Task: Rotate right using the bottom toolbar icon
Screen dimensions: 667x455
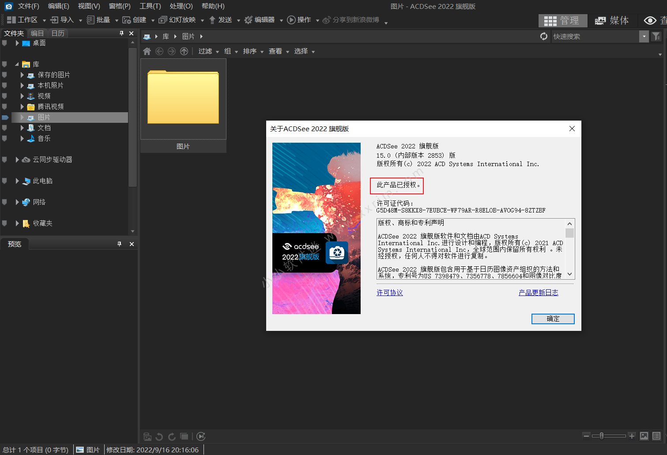Action: click(172, 436)
